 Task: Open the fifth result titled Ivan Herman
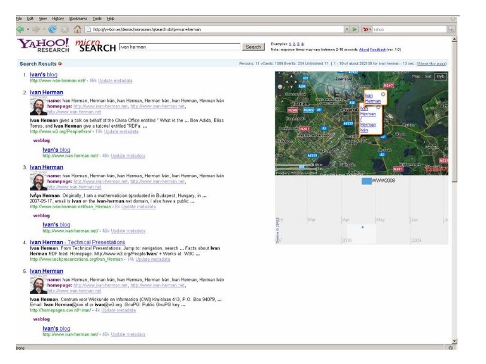[47, 271]
